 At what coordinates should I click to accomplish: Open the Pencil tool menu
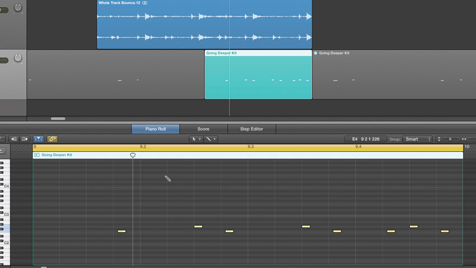point(211,139)
